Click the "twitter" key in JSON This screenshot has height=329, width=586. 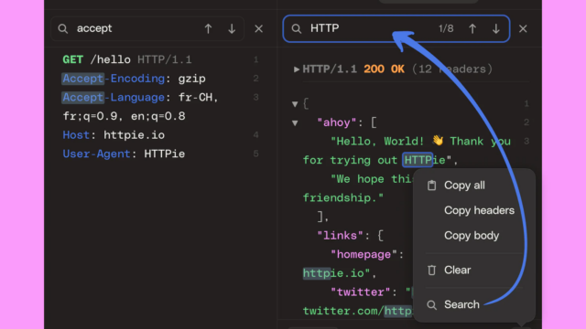pos(360,292)
